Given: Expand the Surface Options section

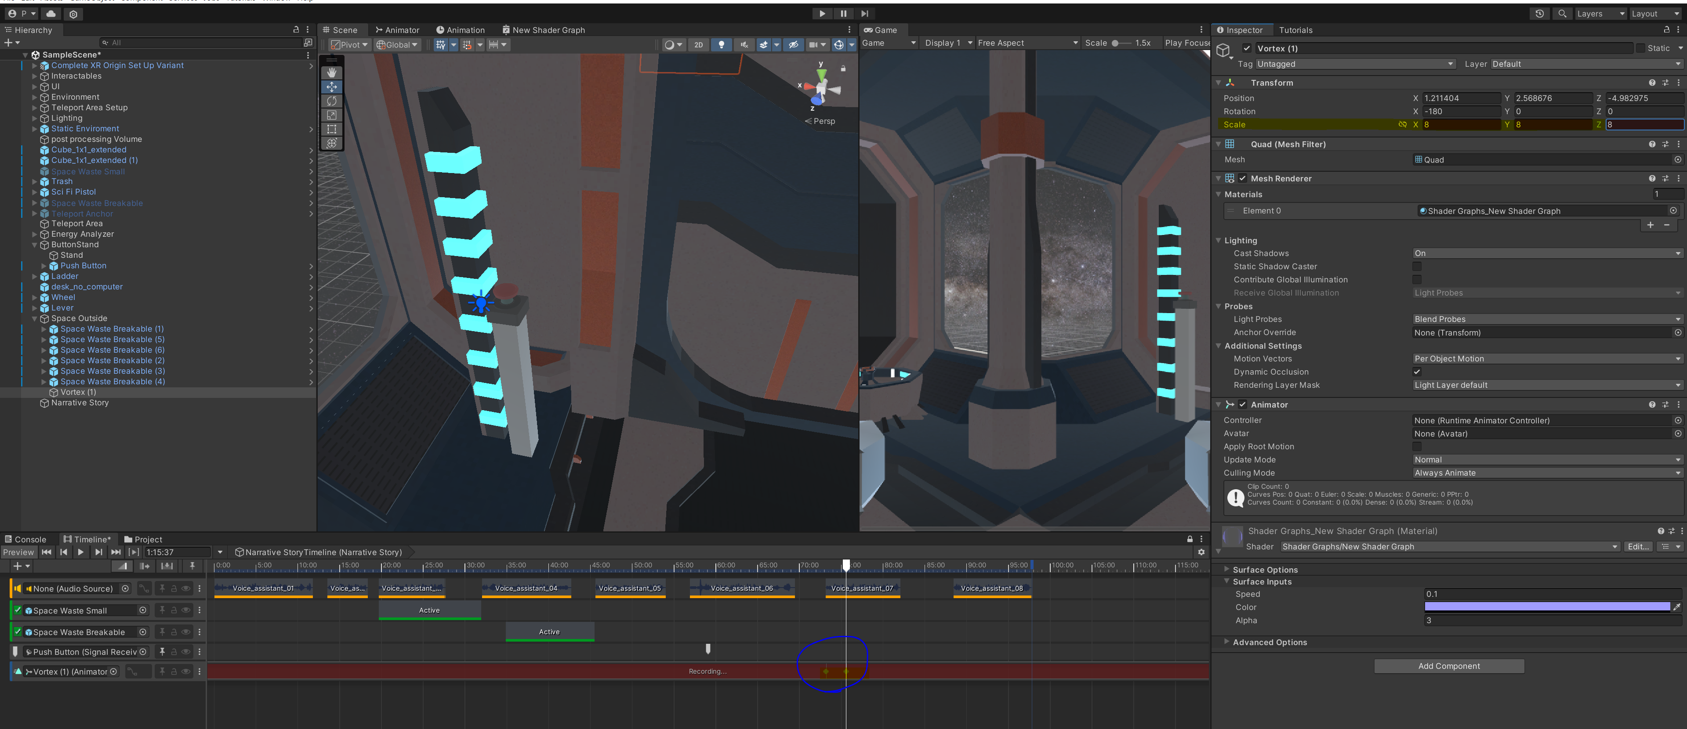Looking at the screenshot, I should pyautogui.click(x=1226, y=569).
